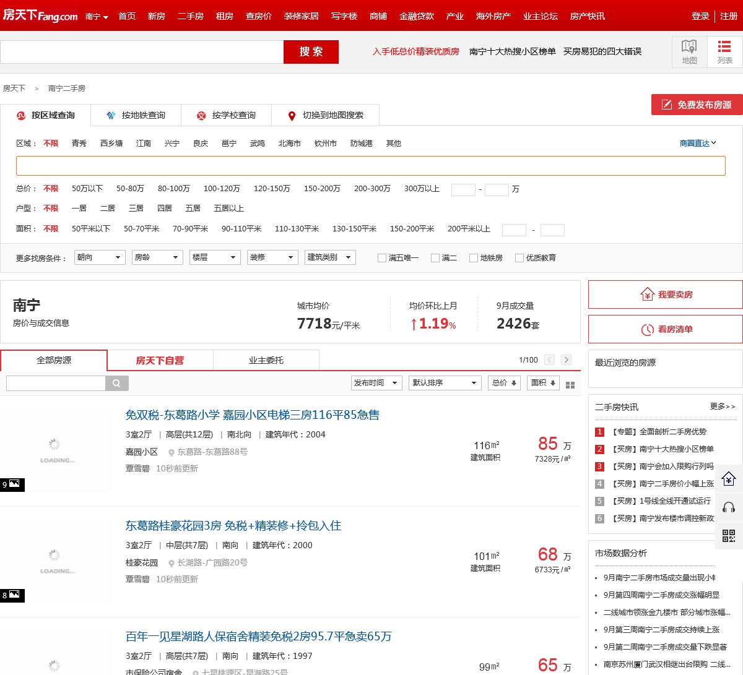
Task: Click the 免费发布房源 button
Action: (697, 105)
